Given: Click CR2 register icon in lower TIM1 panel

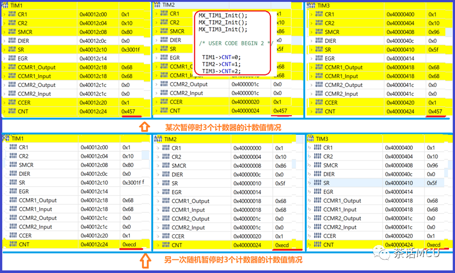Looking at the screenshot, I should point(13,156).
